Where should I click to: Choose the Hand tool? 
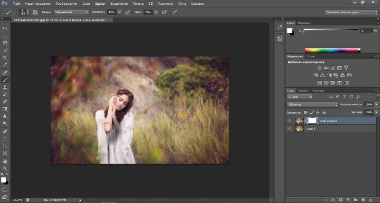[5, 161]
